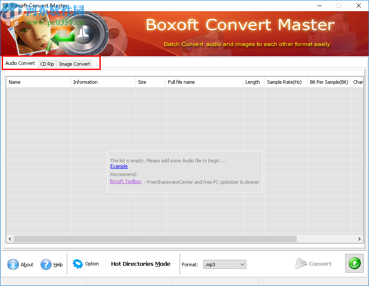Open the Format dropdown showing .mp3
Image resolution: width=369 pixels, height=286 pixels.
pyautogui.click(x=224, y=264)
